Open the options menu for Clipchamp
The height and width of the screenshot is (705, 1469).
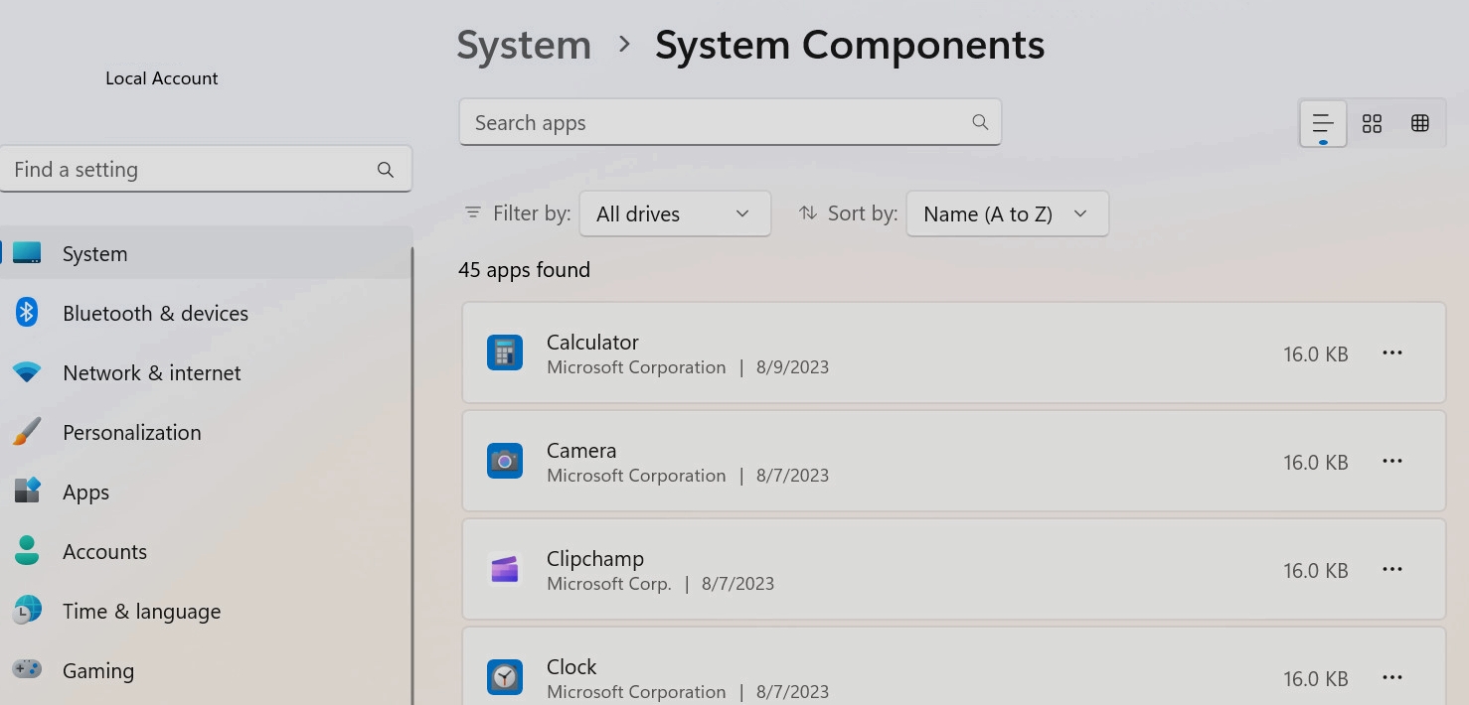pos(1392,569)
